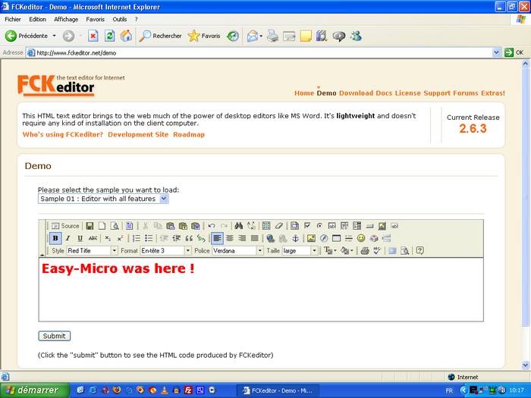The width and height of the screenshot is (531, 398).
Task: Click the Spell Check icon
Action: 377,251
